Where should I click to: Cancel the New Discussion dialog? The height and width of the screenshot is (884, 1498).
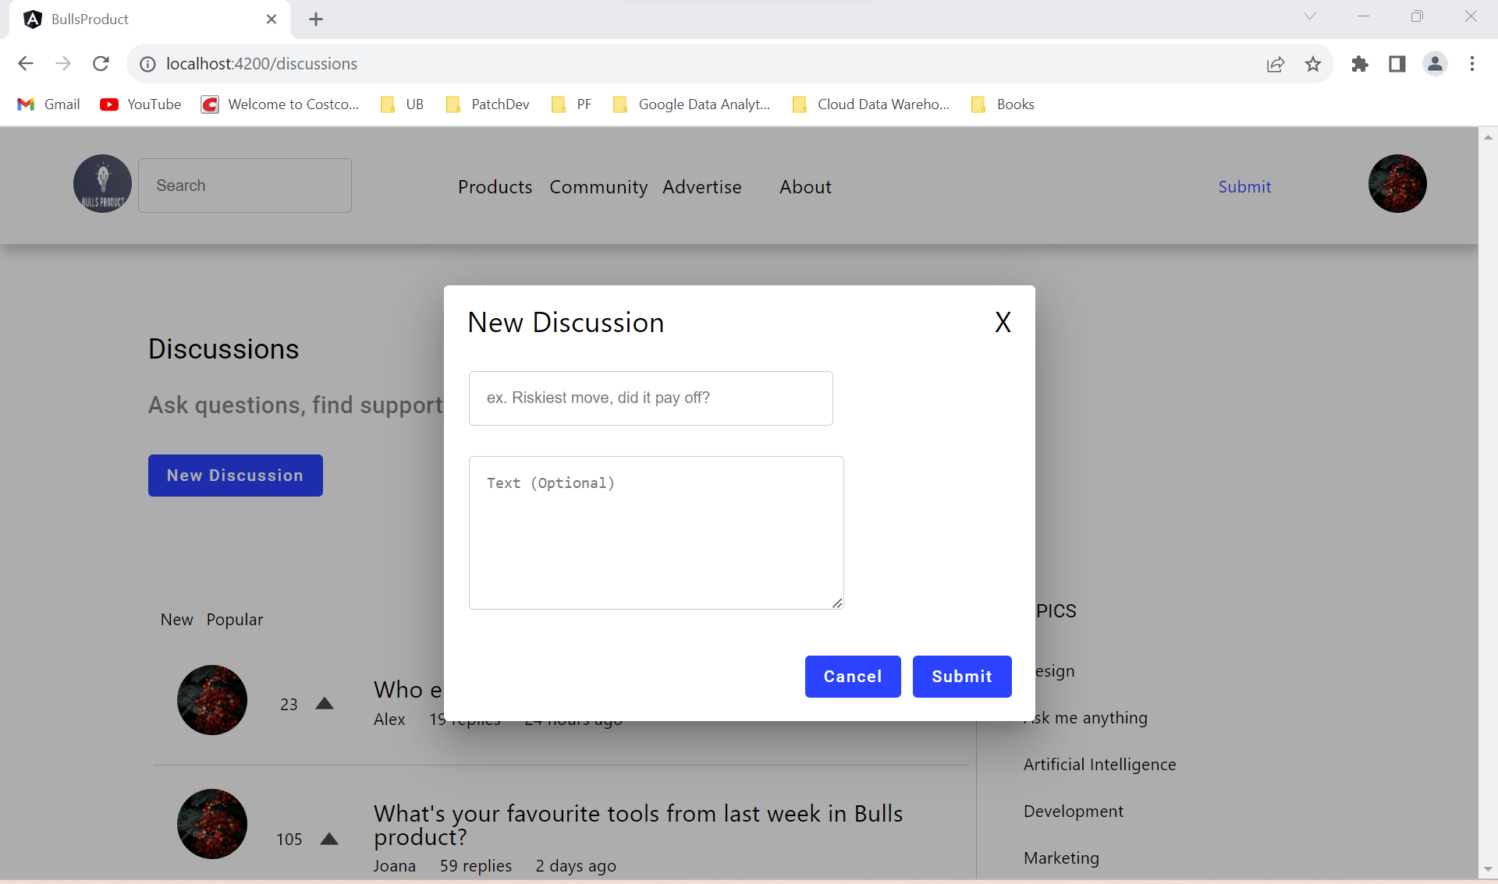coord(852,677)
